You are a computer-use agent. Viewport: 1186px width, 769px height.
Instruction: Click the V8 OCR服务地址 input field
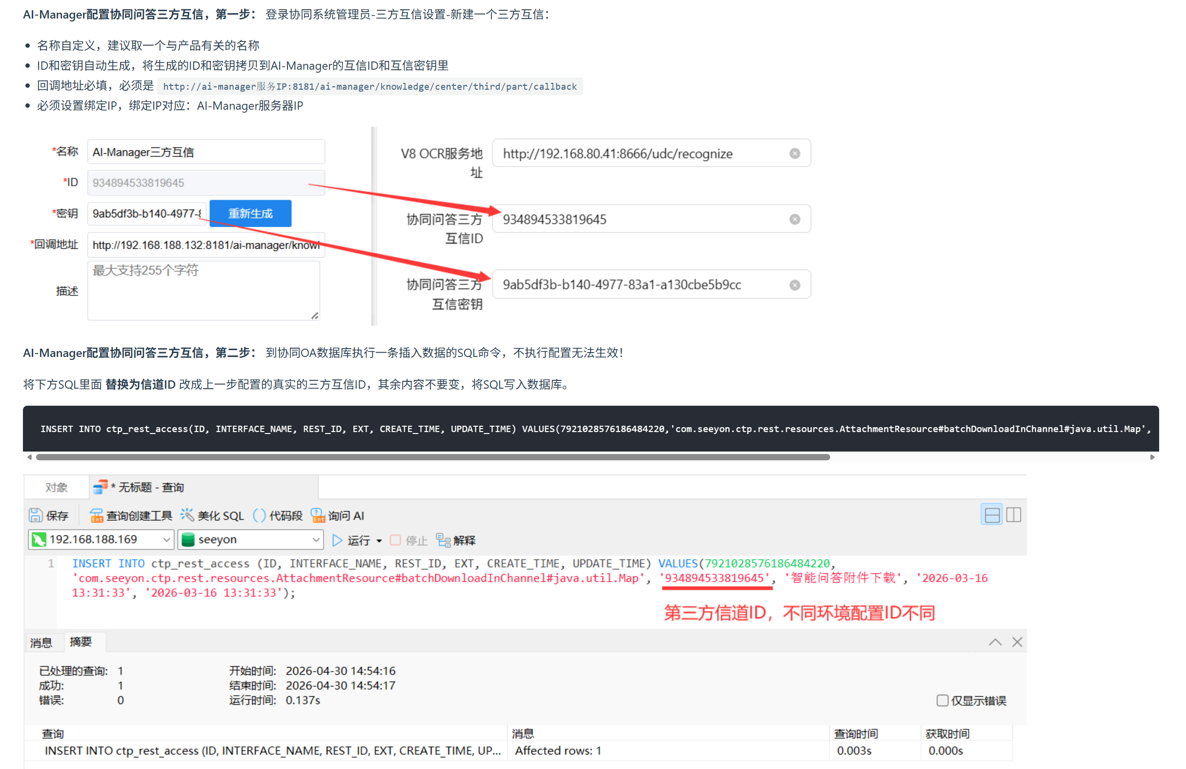[651, 153]
